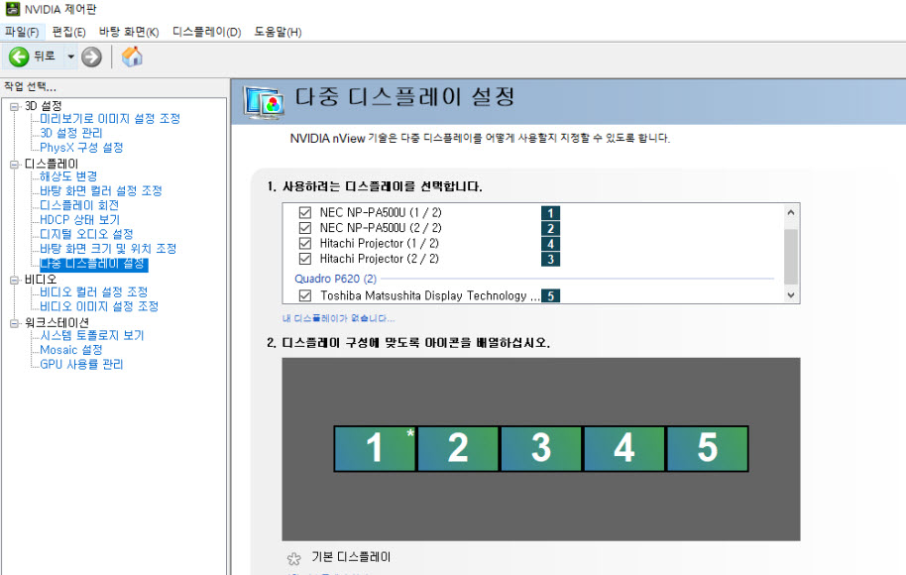Image resolution: width=906 pixels, height=575 pixels.
Task: Open the Mosaic 설정 page
Action: (x=71, y=350)
